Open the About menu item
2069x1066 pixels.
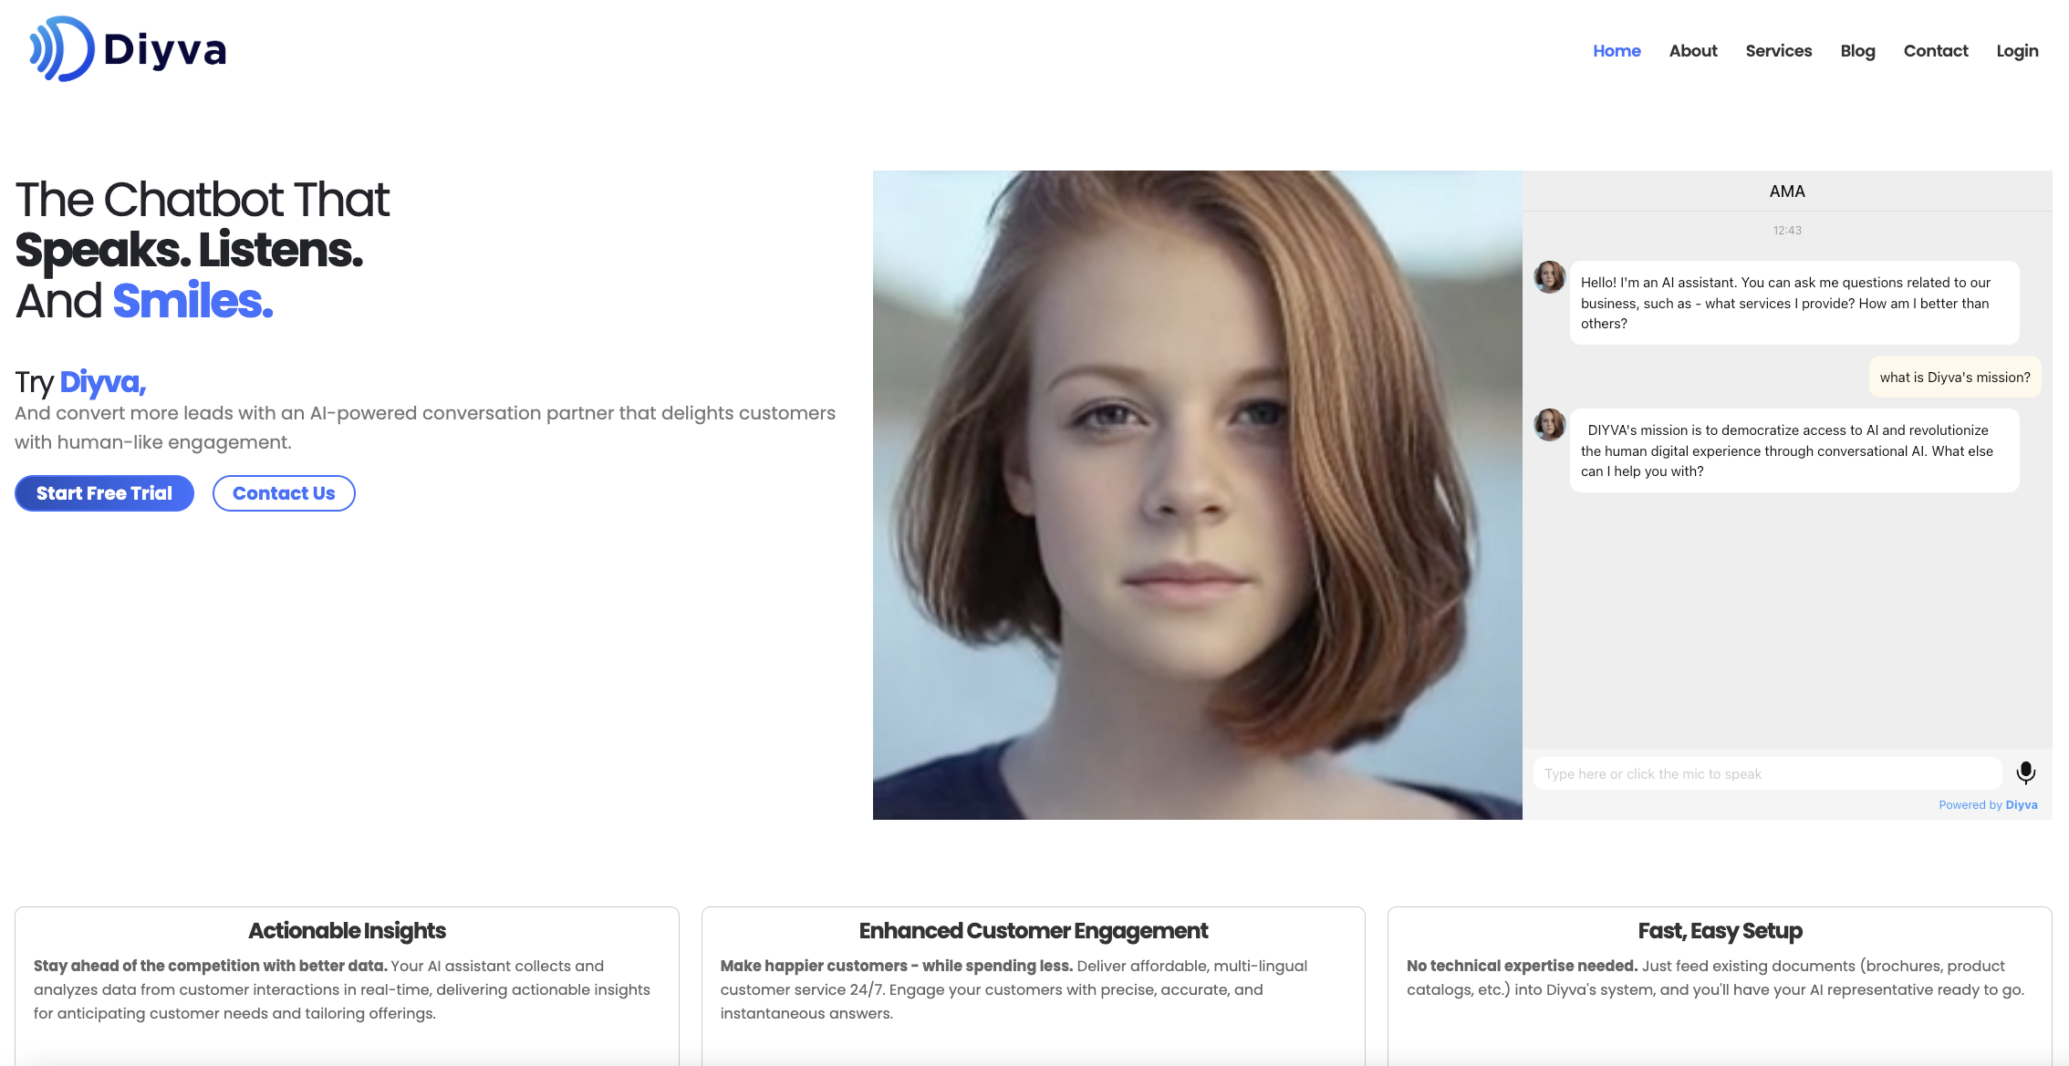1693,51
